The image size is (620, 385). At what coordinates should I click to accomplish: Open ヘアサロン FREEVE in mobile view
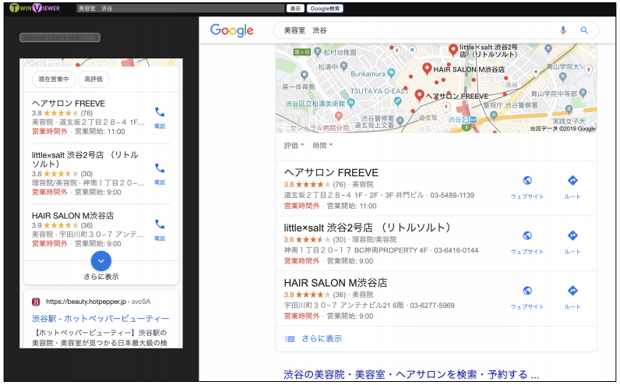point(69,104)
